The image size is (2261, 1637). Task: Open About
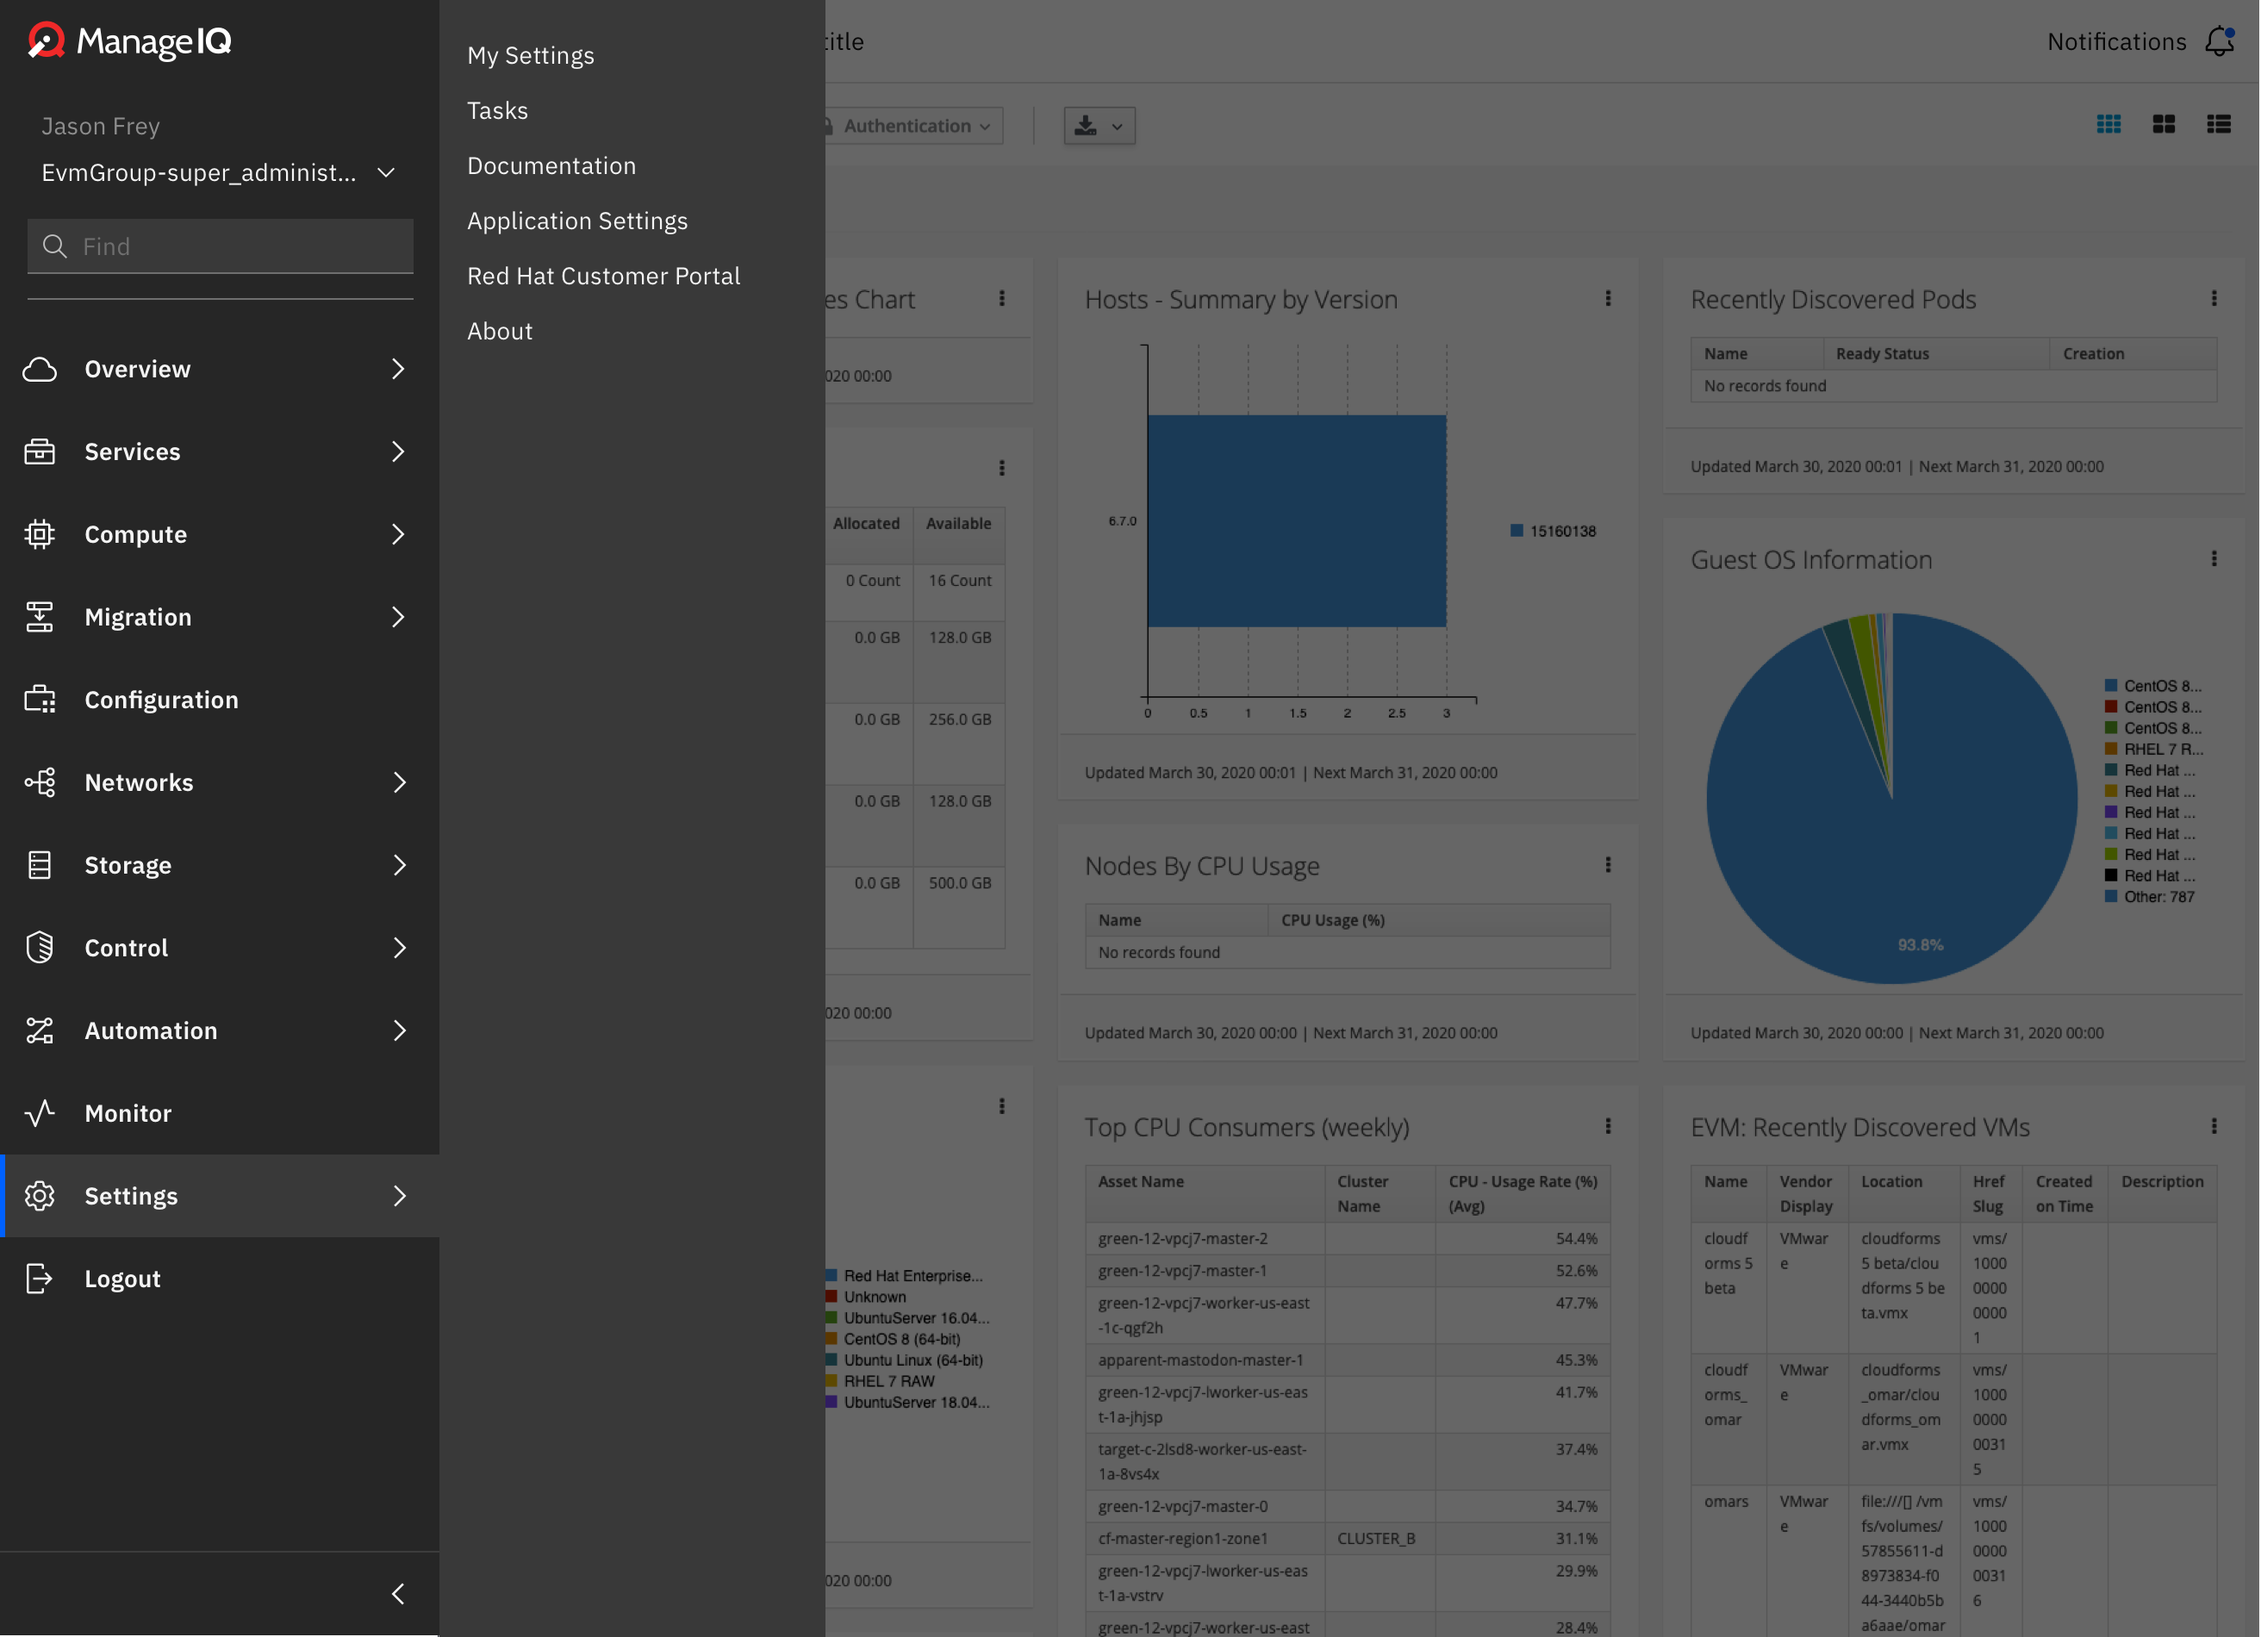pos(500,331)
